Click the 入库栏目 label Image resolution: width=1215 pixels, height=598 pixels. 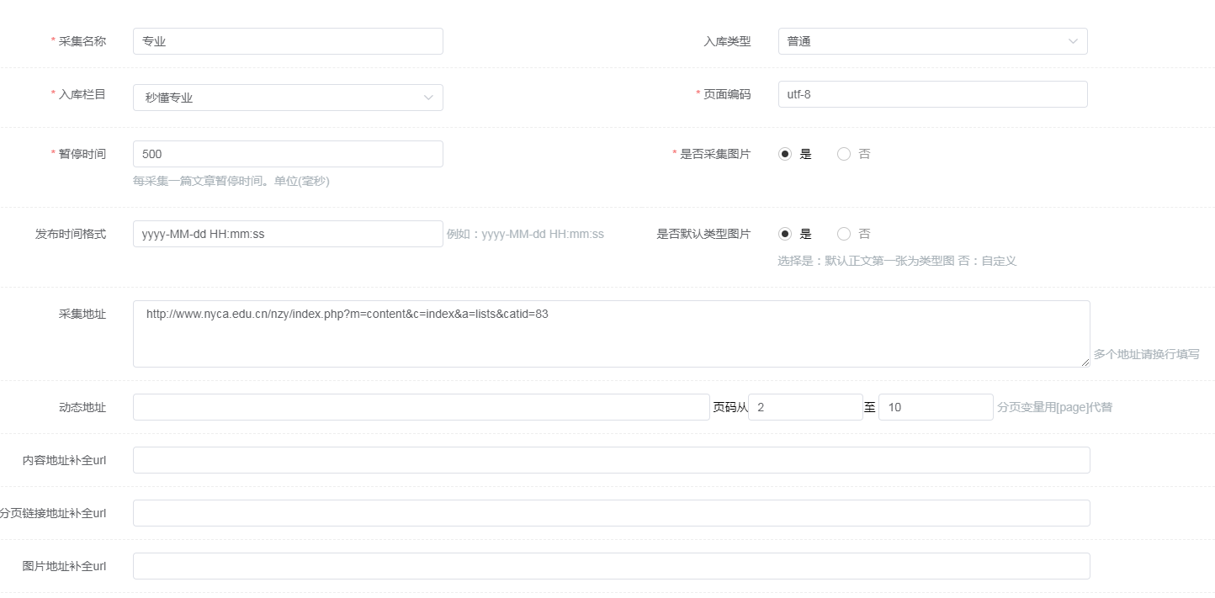[82, 94]
